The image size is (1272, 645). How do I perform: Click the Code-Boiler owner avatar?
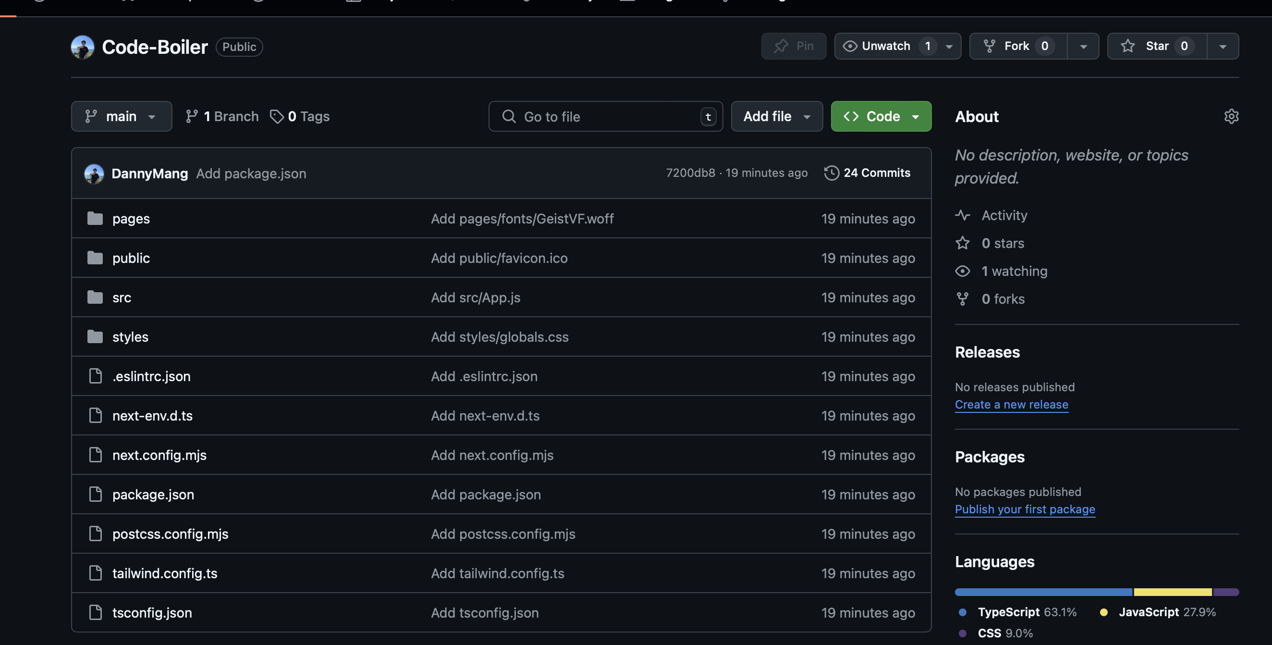83,47
